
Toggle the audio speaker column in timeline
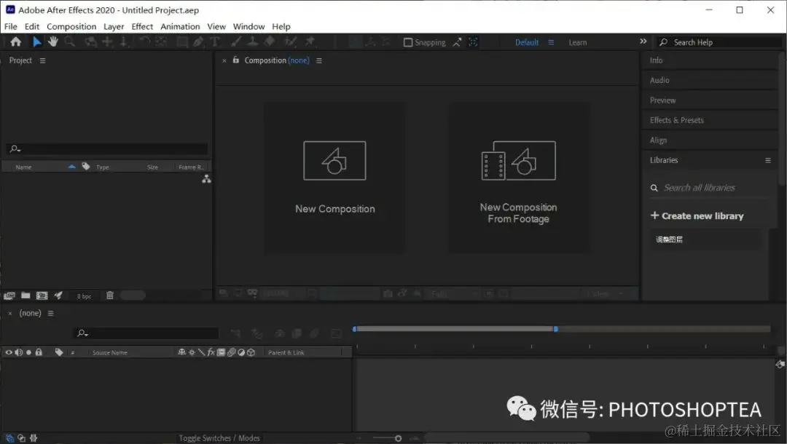pos(18,352)
